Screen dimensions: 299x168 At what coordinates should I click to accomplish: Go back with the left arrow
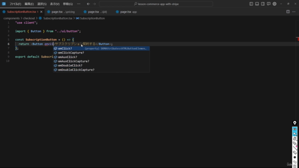click(x=88, y=4)
